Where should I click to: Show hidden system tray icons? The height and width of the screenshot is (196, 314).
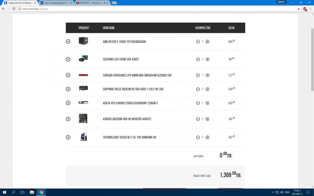[x=273, y=193]
